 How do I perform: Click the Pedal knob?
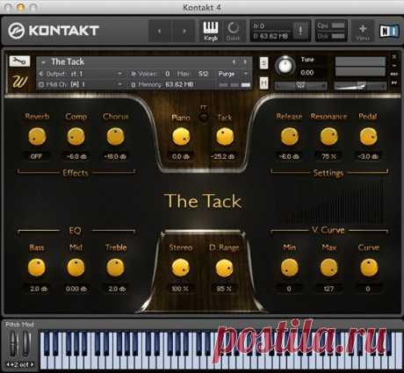368,137
